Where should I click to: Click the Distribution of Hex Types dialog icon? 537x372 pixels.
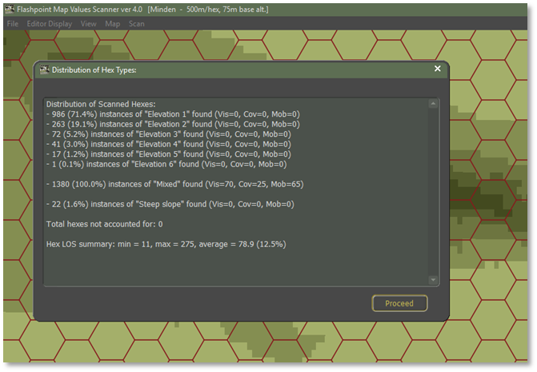pyautogui.click(x=44, y=70)
